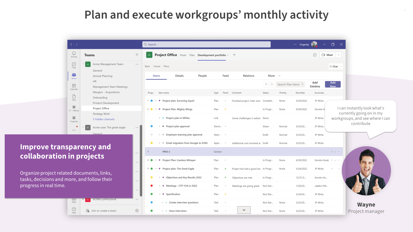Screen dimensions: 413x232
Task: Refresh the plan items list
Action: pos(272,84)
